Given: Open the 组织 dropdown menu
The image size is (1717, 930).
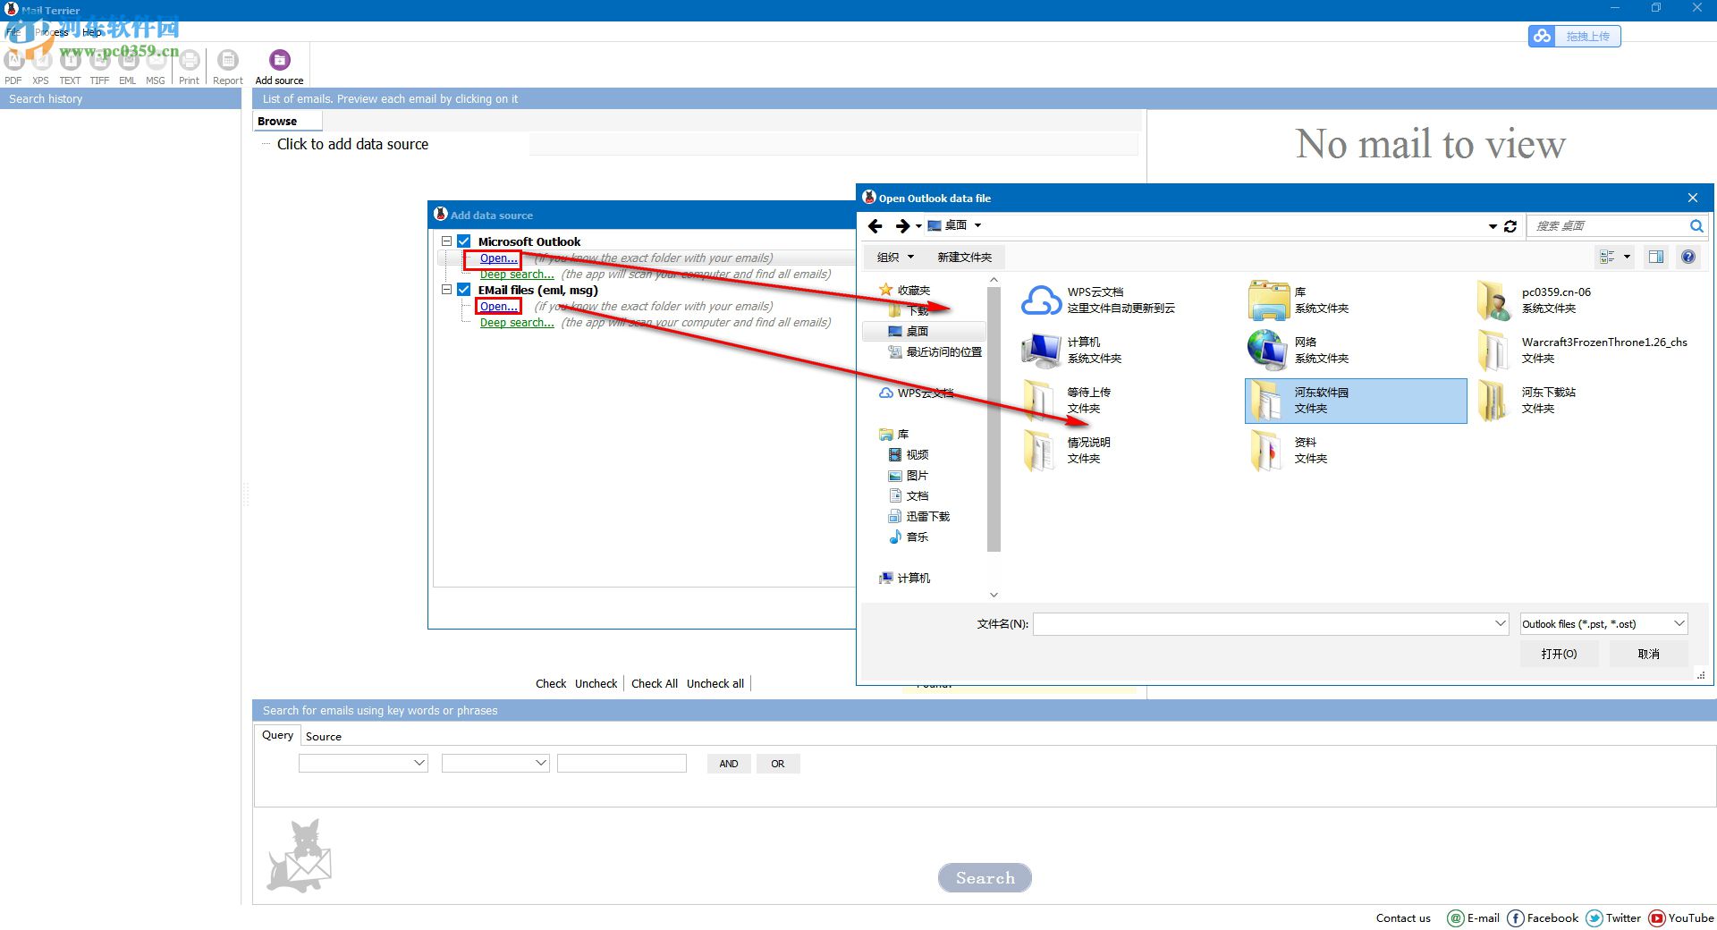Looking at the screenshot, I should [896, 258].
